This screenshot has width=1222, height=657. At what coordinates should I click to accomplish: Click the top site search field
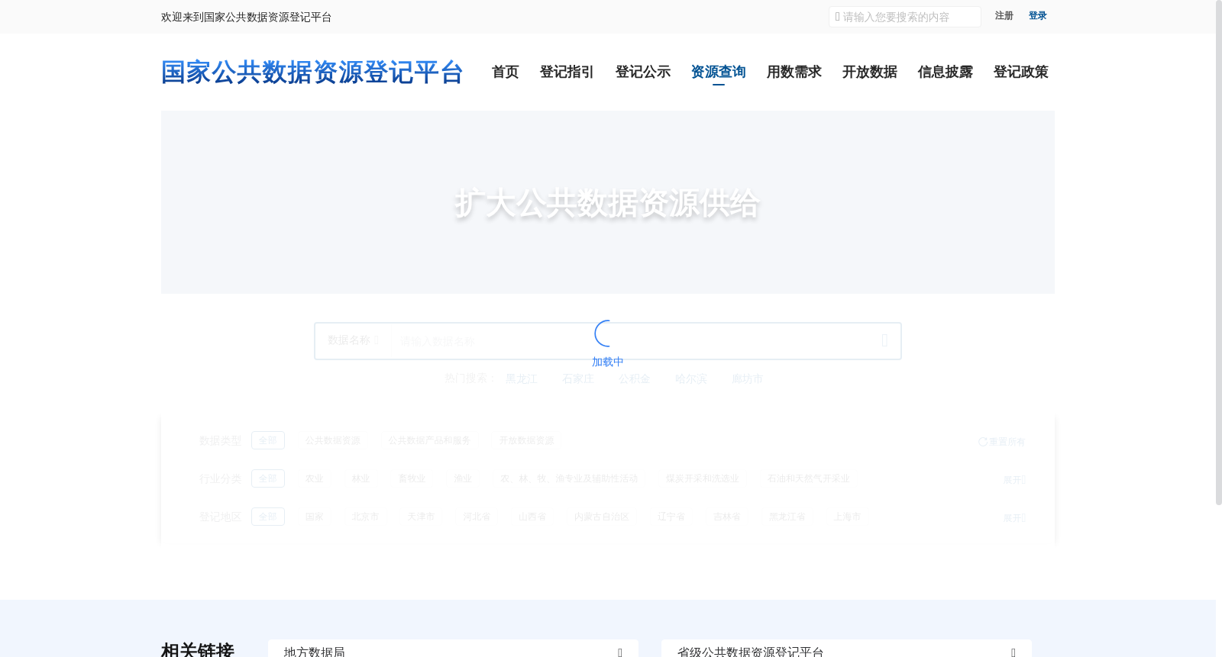tap(905, 17)
